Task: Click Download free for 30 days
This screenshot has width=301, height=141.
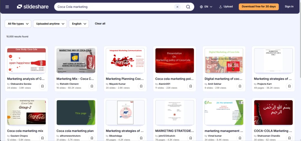Action: pos(259,7)
